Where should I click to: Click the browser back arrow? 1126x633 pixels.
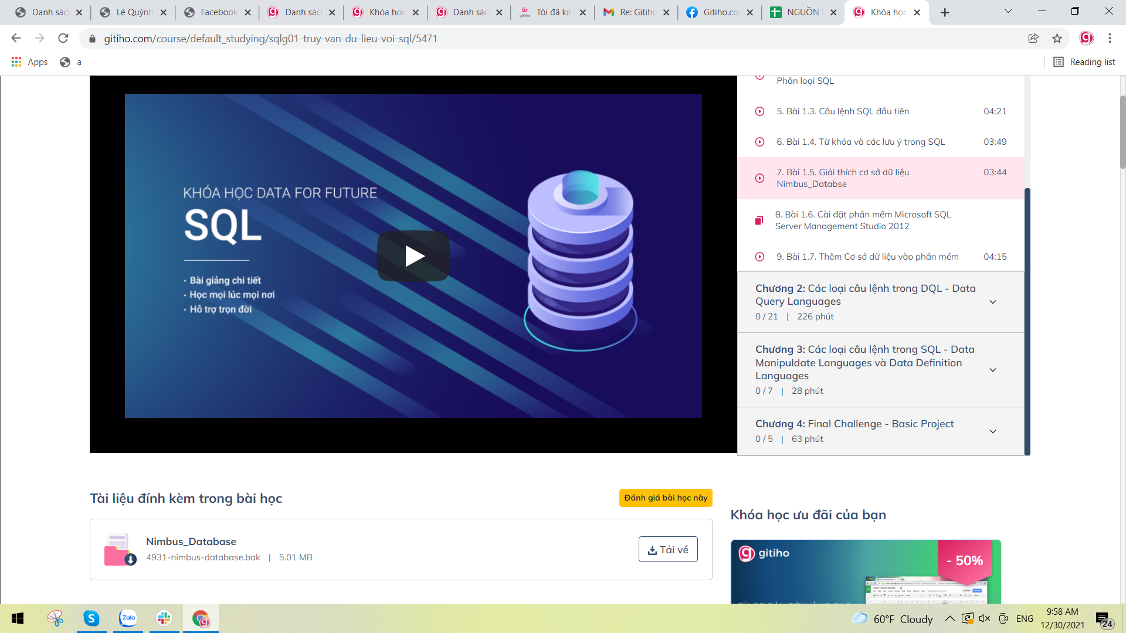(x=16, y=38)
